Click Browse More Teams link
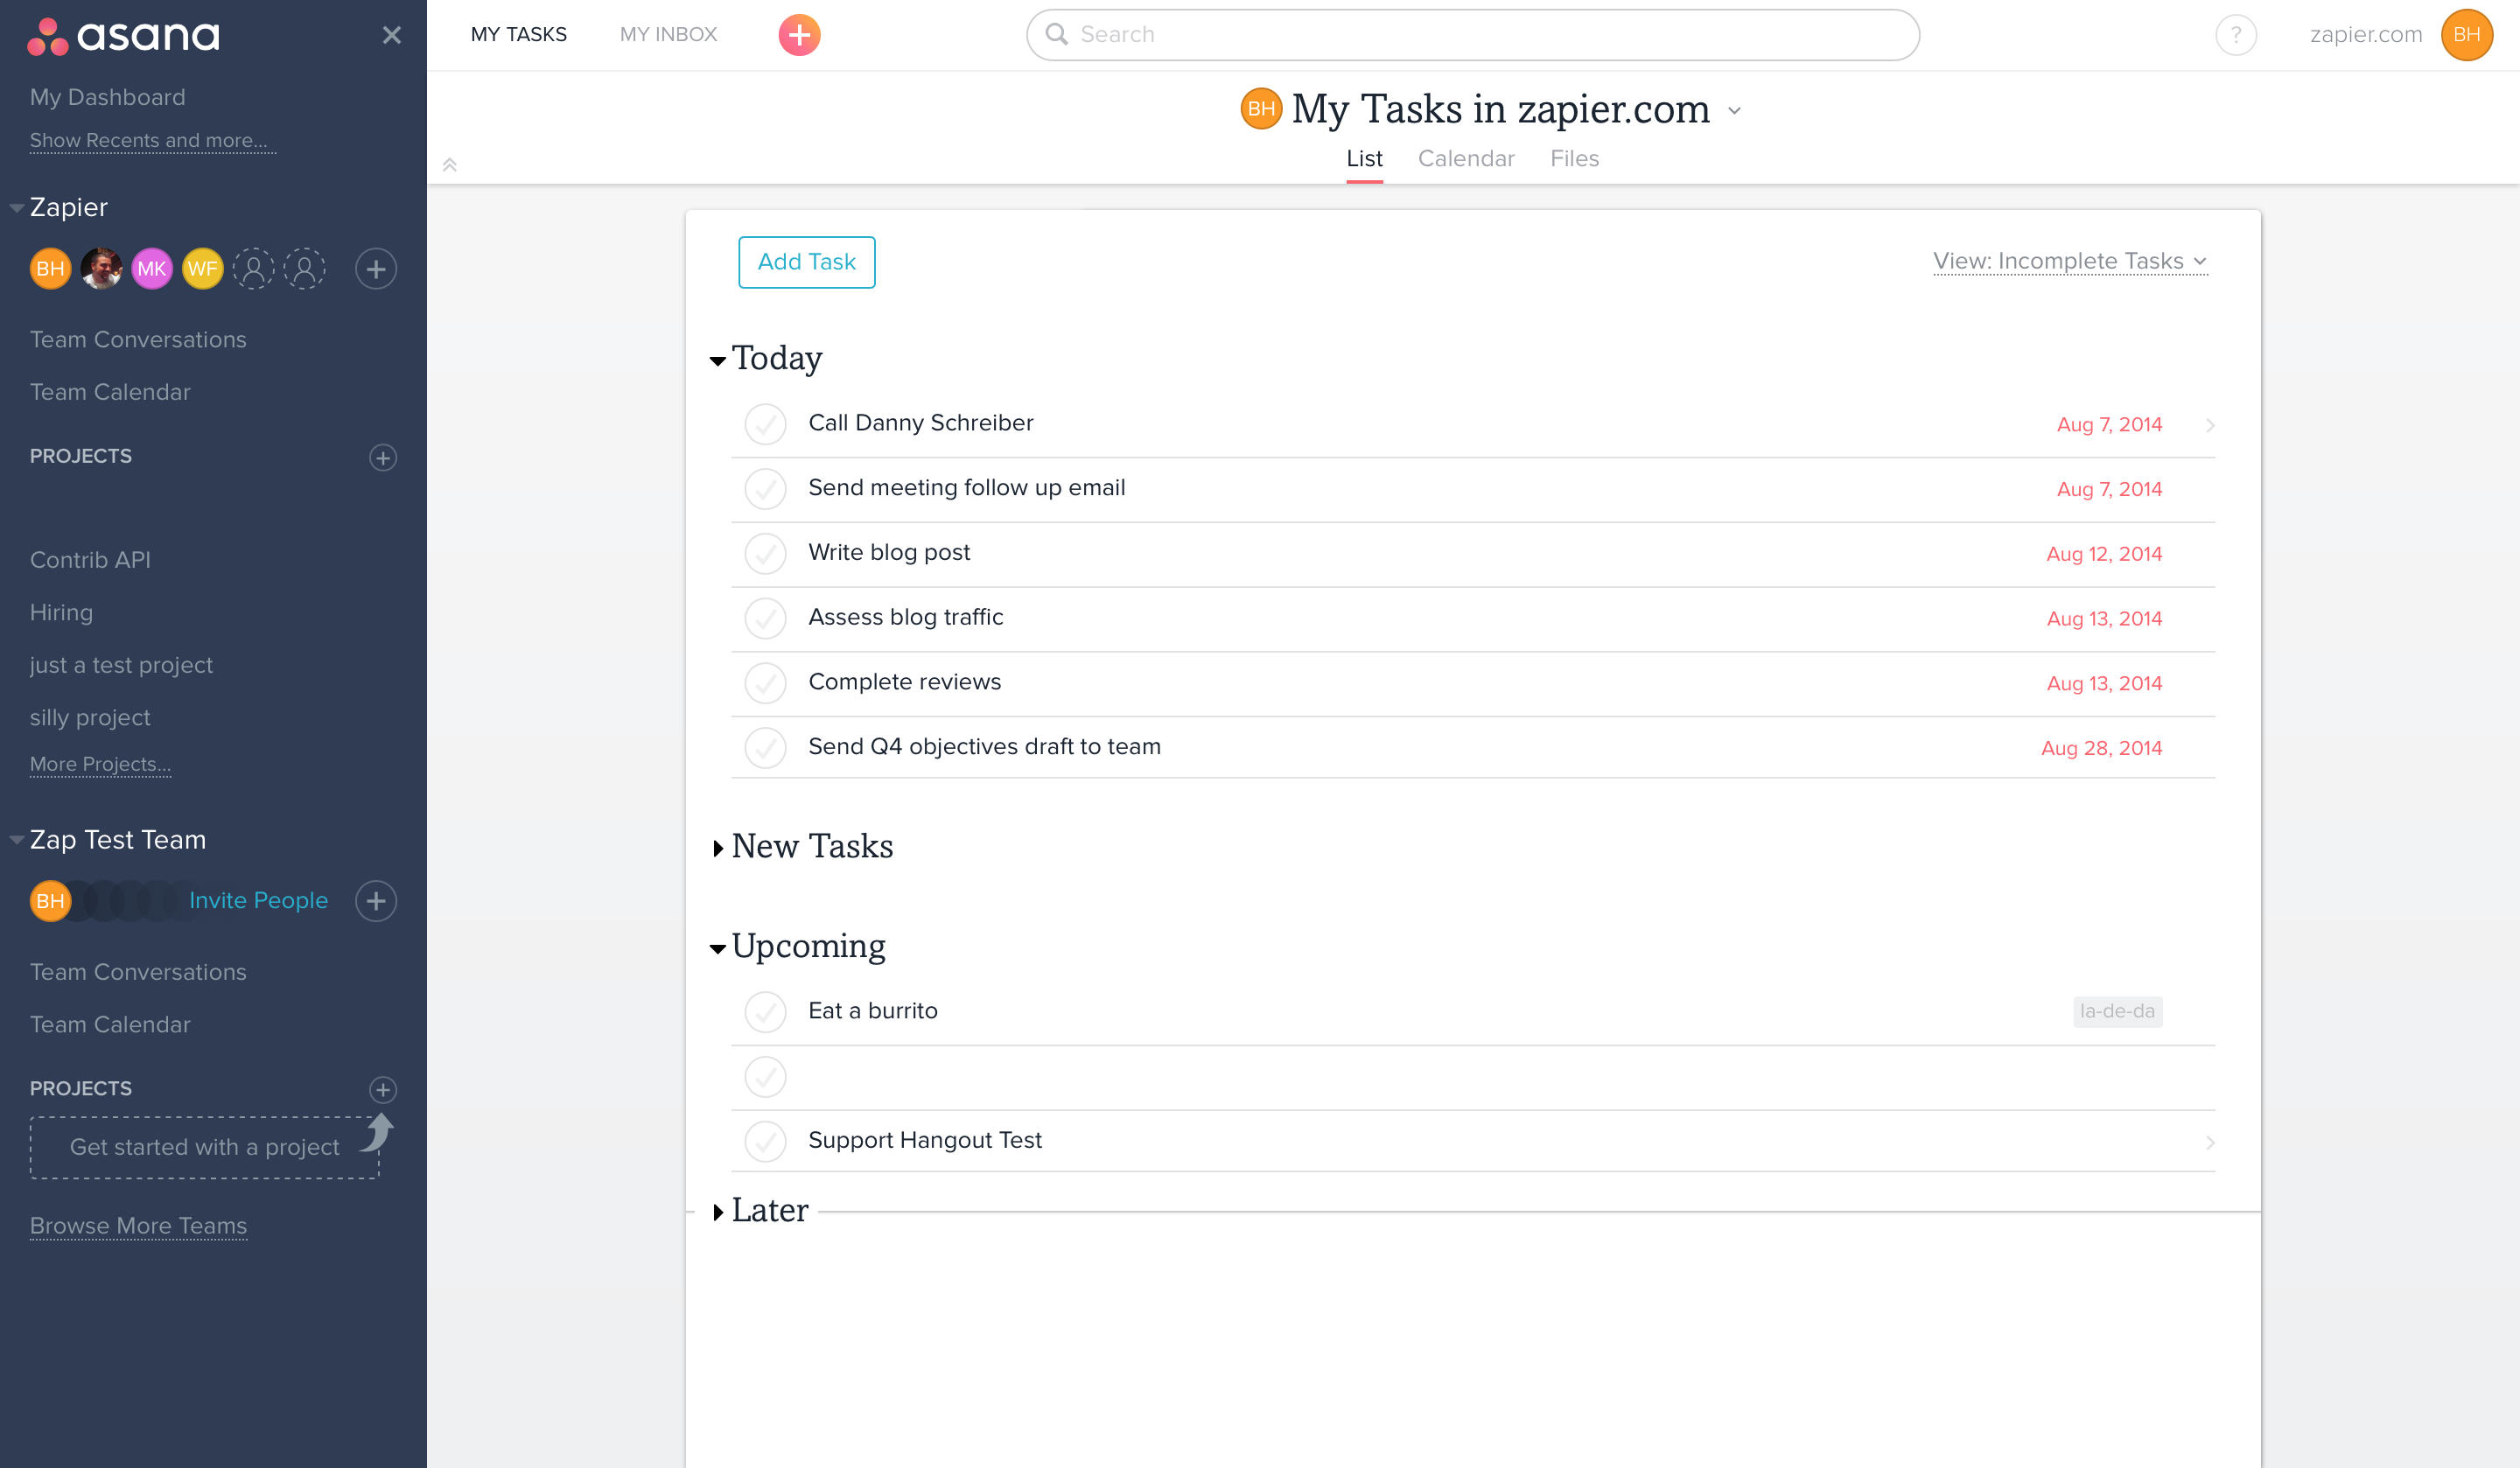2520x1468 pixels. (138, 1226)
